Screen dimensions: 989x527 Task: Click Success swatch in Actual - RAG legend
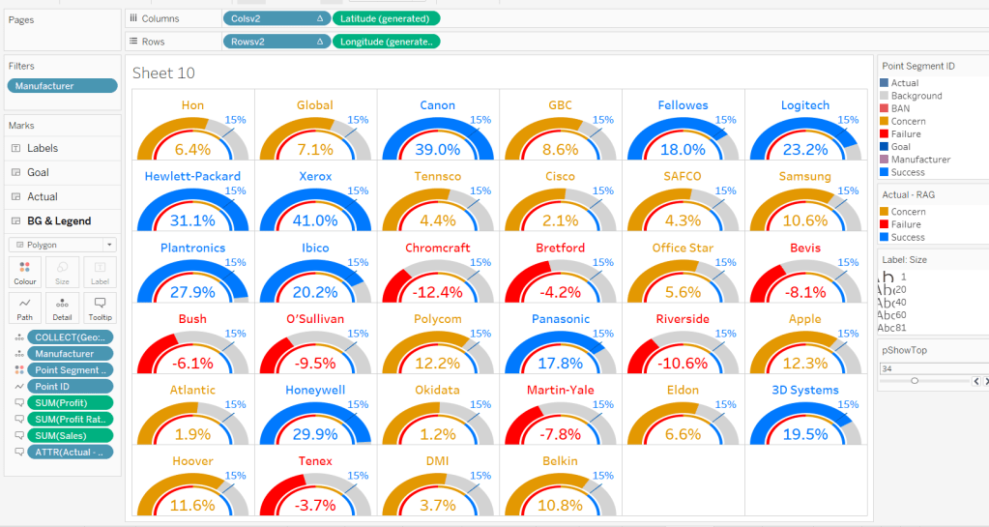point(884,237)
